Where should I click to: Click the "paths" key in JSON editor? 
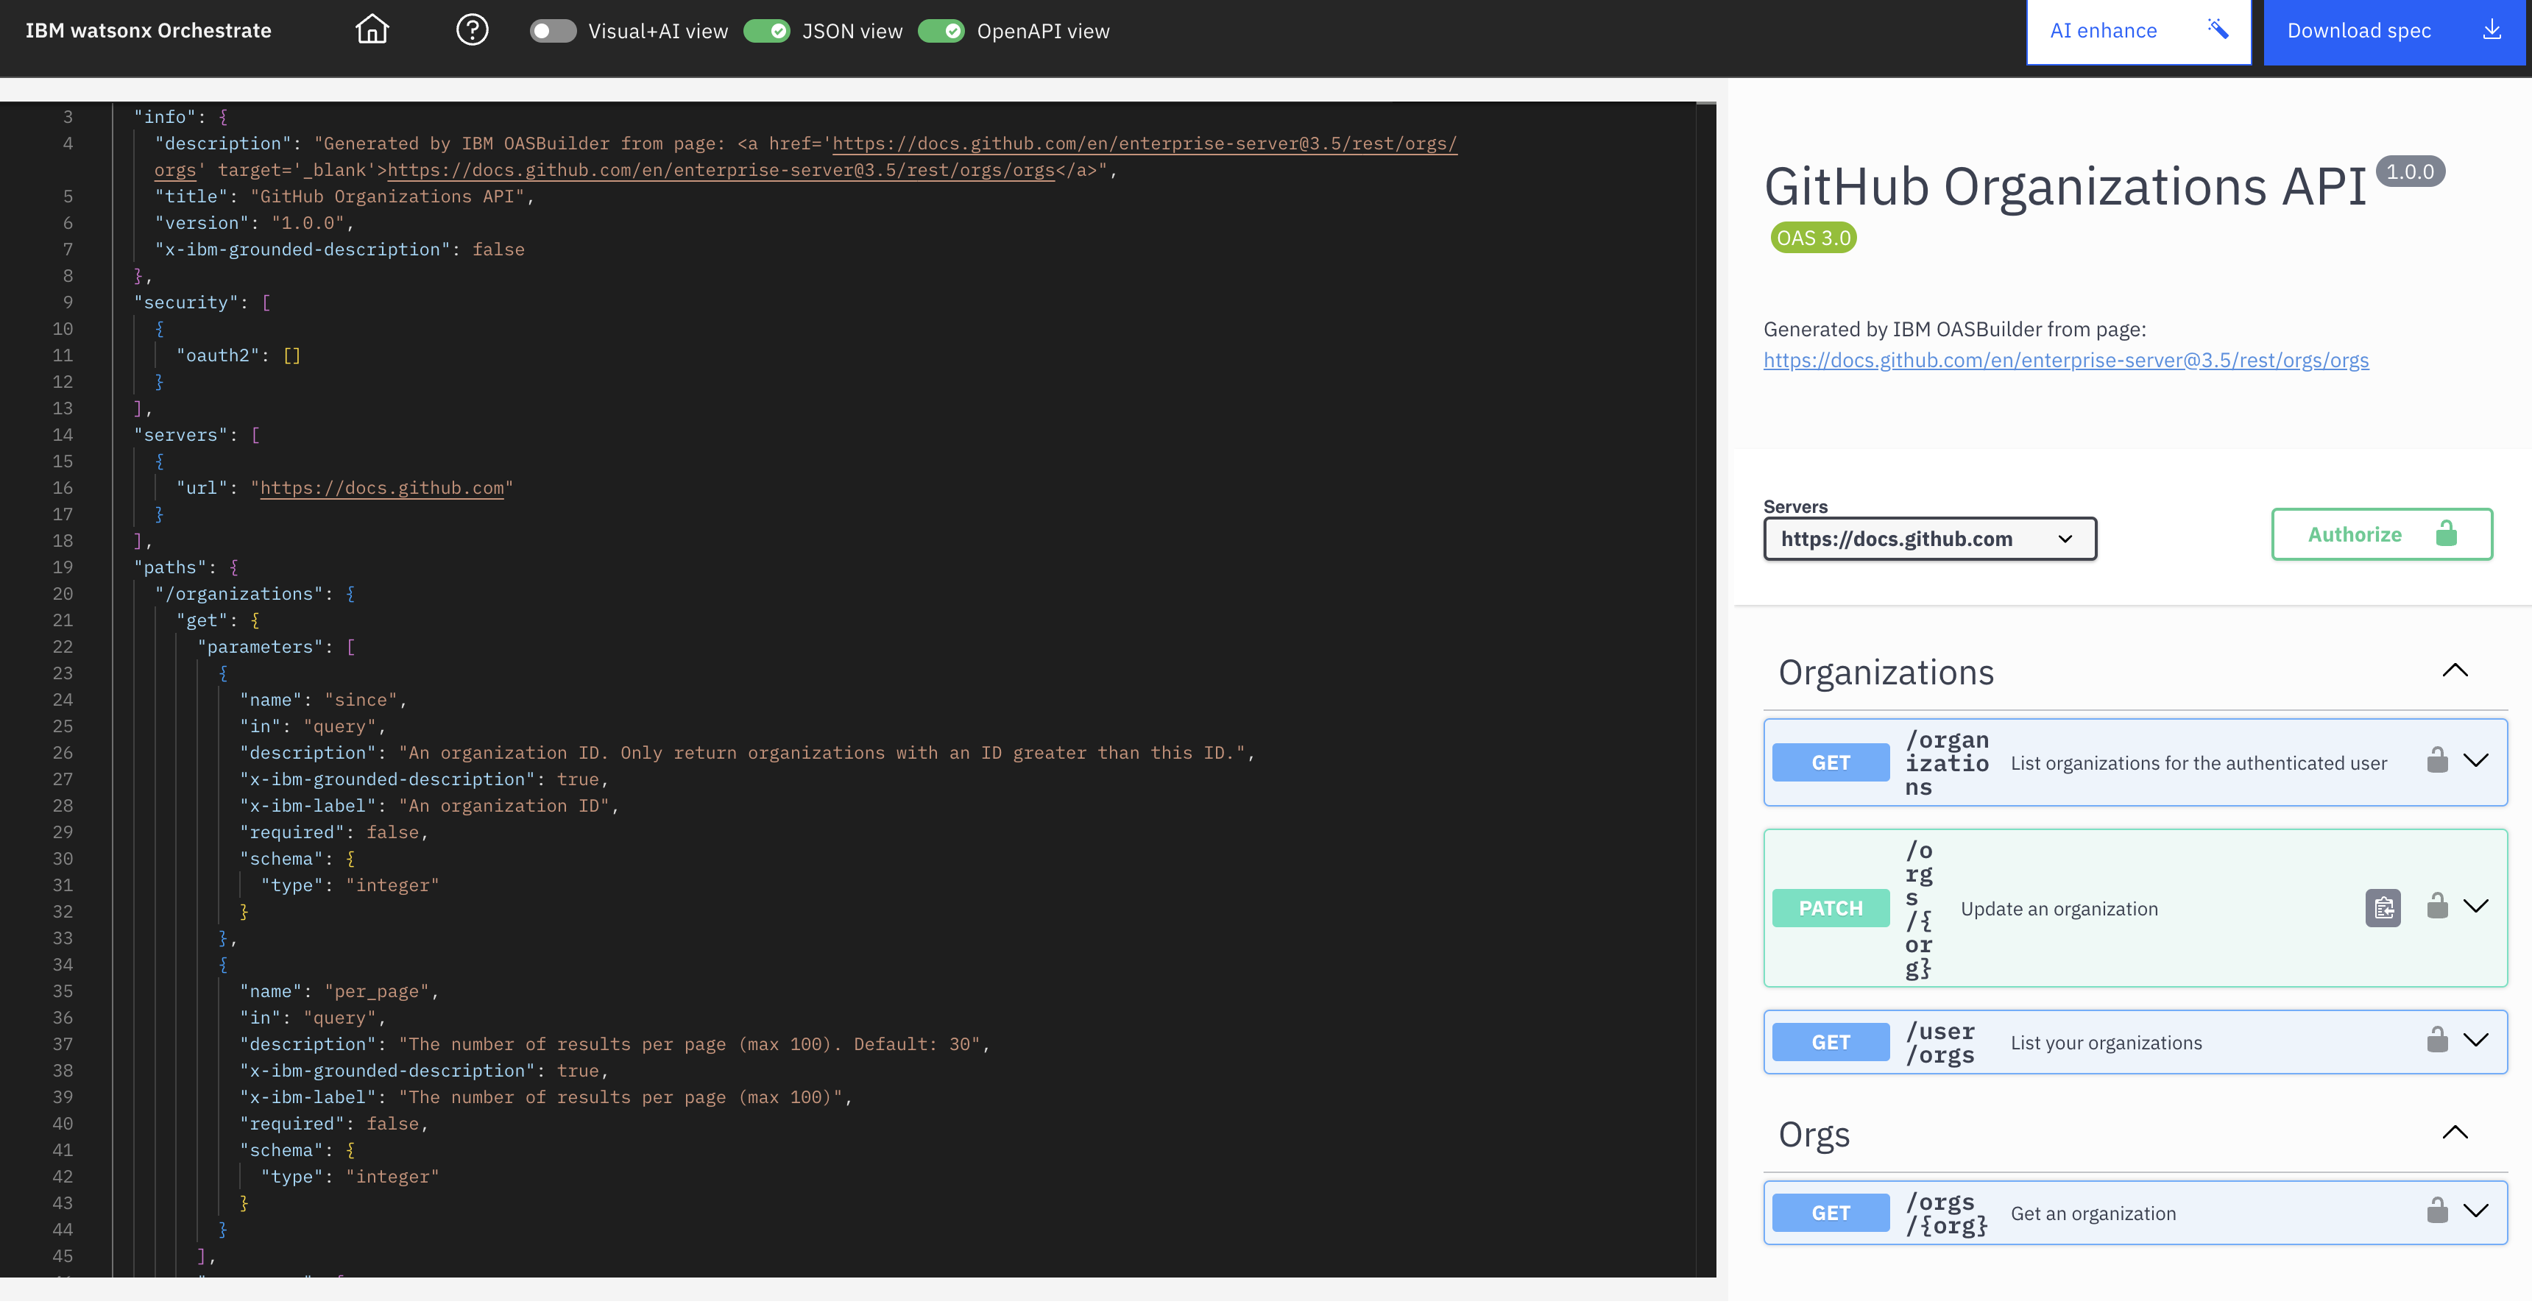170,568
